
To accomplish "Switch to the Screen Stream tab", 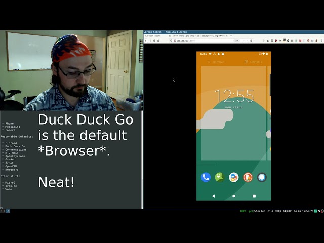I will click(x=157, y=36).
